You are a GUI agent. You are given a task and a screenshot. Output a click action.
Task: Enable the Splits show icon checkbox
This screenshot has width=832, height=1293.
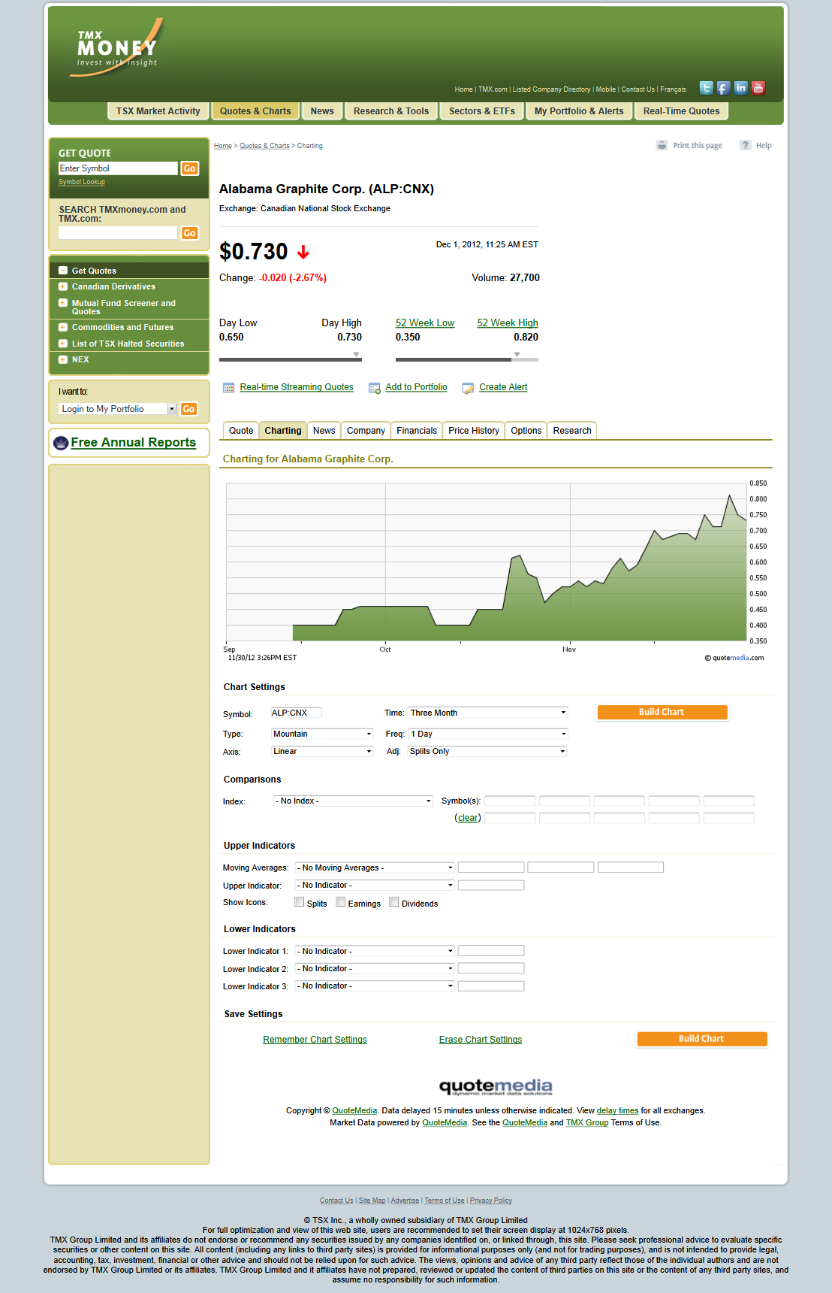[x=300, y=902]
